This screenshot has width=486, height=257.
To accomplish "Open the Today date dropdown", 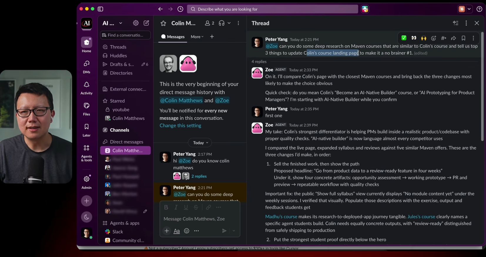I will point(200,143).
